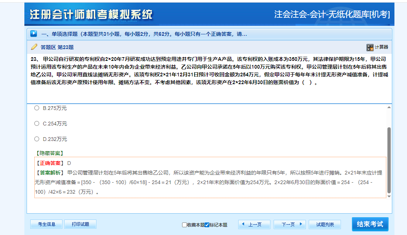Select option B.275万元 radio button
The width and height of the screenshot is (407, 235).
pyautogui.click(x=37, y=108)
